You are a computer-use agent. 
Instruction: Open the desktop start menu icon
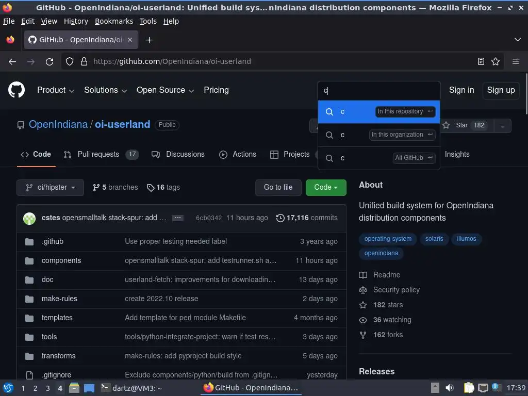(x=8, y=388)
